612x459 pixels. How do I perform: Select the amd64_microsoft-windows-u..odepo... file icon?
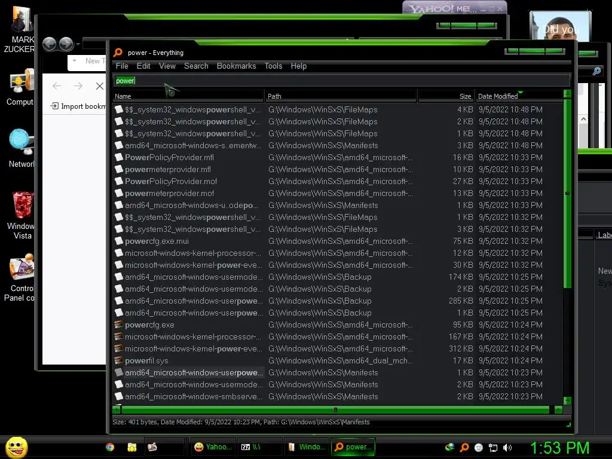pos(119,205)
